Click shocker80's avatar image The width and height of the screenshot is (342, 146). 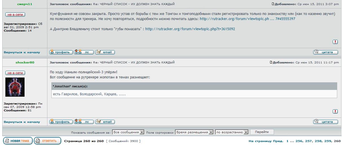pos(15,87)
